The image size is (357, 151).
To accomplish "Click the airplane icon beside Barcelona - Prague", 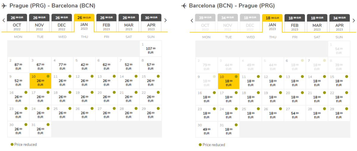I will [x=184, y=6].
